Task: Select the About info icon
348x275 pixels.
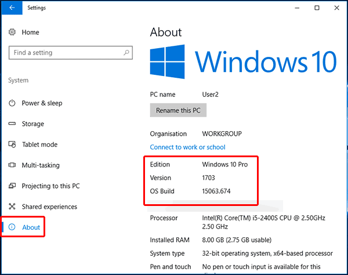Action: (x=12, y=227)
